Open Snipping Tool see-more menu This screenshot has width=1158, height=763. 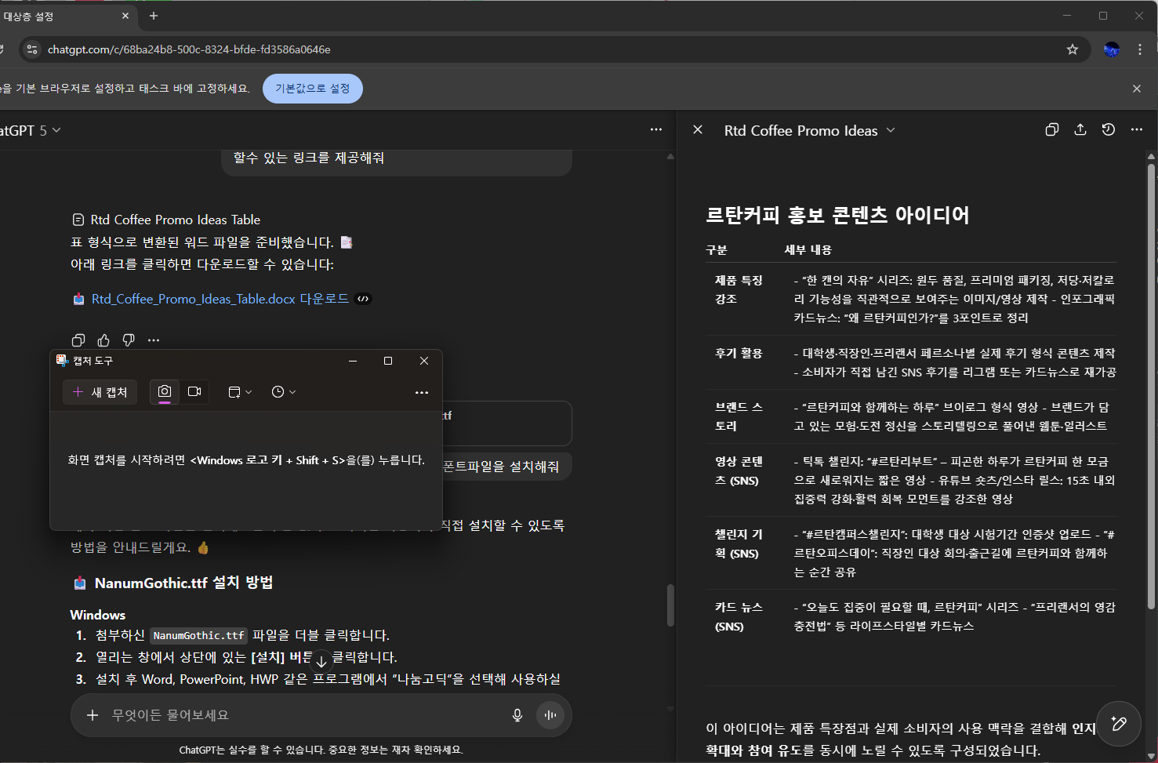point(422,392)
